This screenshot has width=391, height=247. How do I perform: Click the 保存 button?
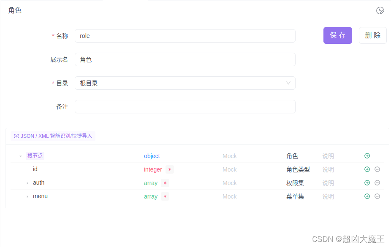(x=337, y=35)
